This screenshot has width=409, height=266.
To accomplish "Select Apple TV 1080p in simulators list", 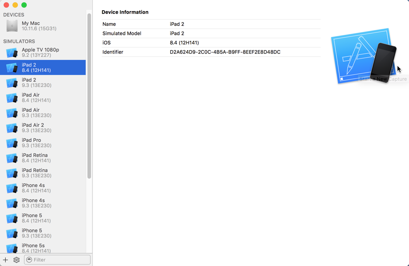I will tap(43, 52).
